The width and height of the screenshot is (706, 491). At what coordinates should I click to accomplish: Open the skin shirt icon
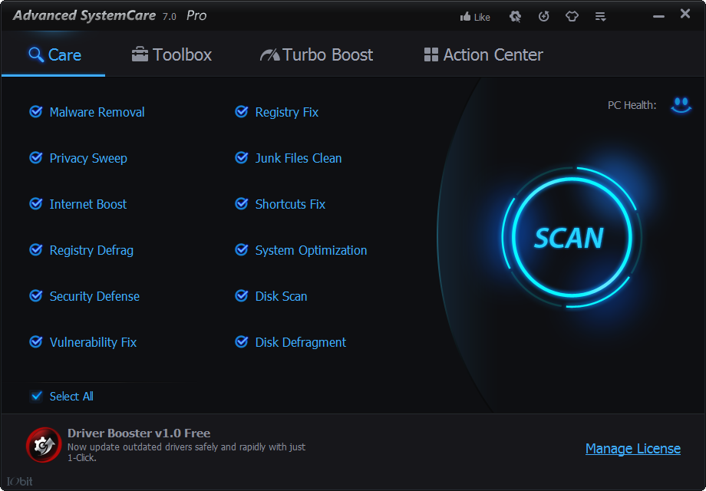[572, 17]
